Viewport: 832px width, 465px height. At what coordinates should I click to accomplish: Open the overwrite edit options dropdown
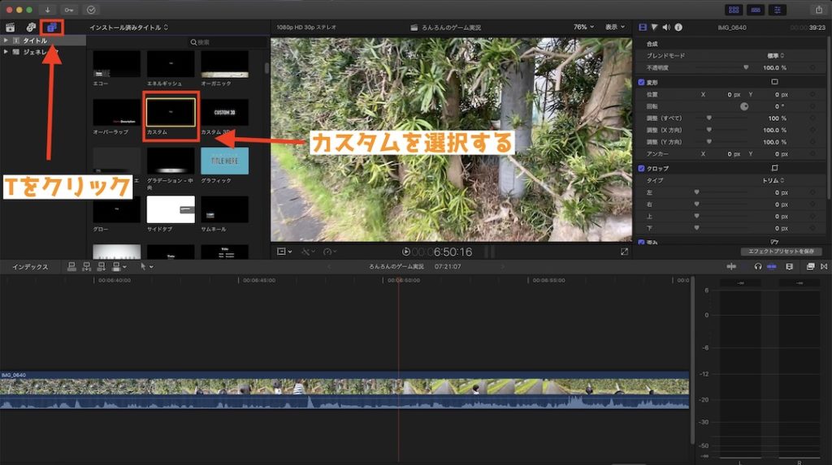(119, 267)
